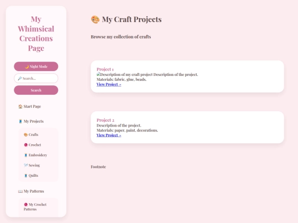The image size is (298, 223).
Task: Click the Project 1 title
Action: point(105,69)
